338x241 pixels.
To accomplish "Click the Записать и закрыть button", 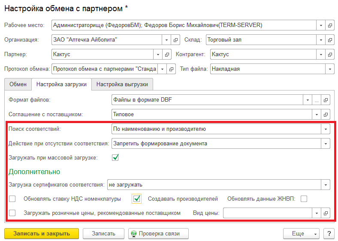I will click(x=42, y=233).
